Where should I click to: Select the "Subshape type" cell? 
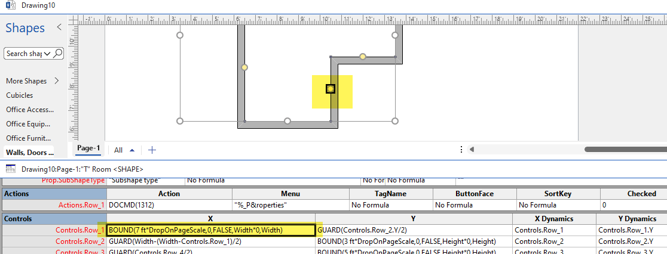click(145, 180)
